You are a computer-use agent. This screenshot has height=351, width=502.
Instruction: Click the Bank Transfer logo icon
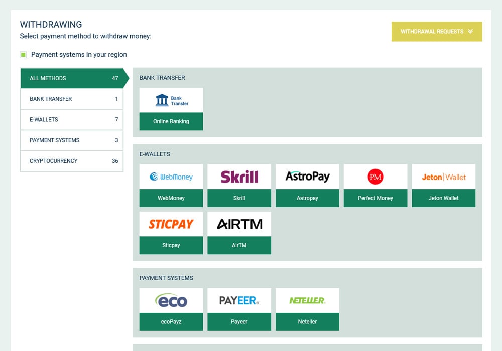pyautogui.click(x=171, y=100)
